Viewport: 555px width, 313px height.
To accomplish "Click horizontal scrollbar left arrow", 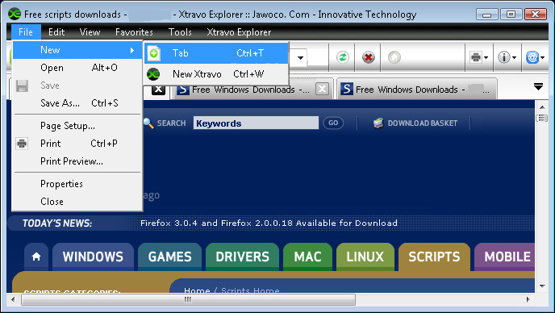I will 13,299.
